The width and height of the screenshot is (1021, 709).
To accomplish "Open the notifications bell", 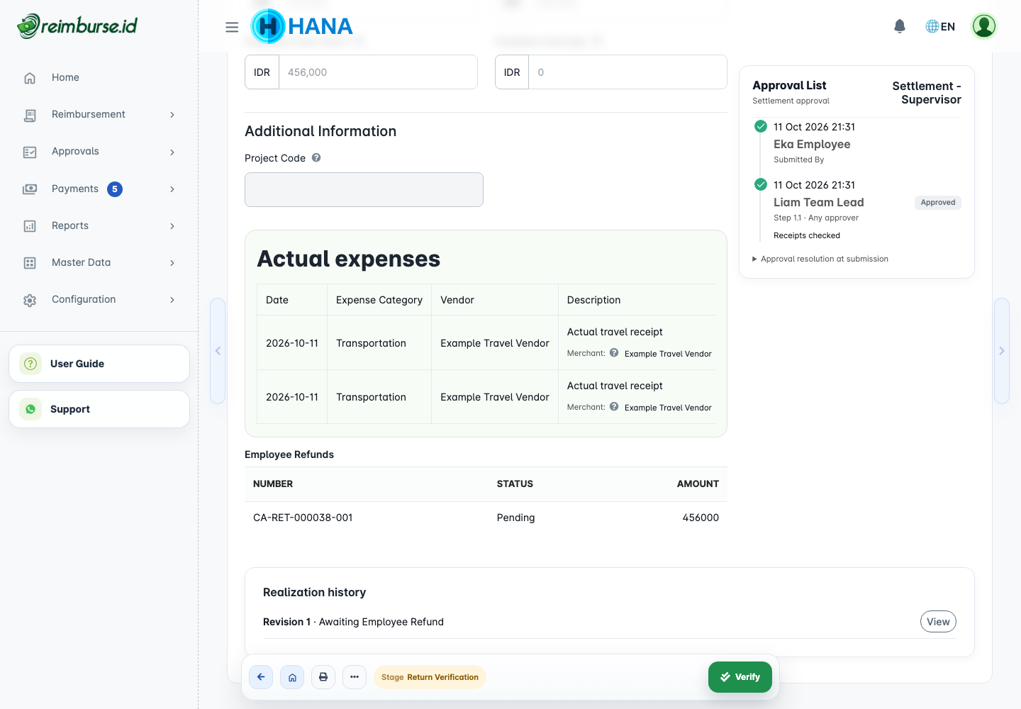I will coord(900,26).
